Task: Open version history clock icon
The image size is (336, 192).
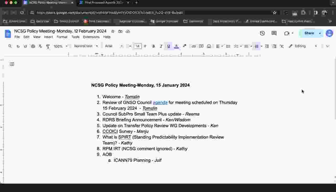Action: (x=262, y=33)
